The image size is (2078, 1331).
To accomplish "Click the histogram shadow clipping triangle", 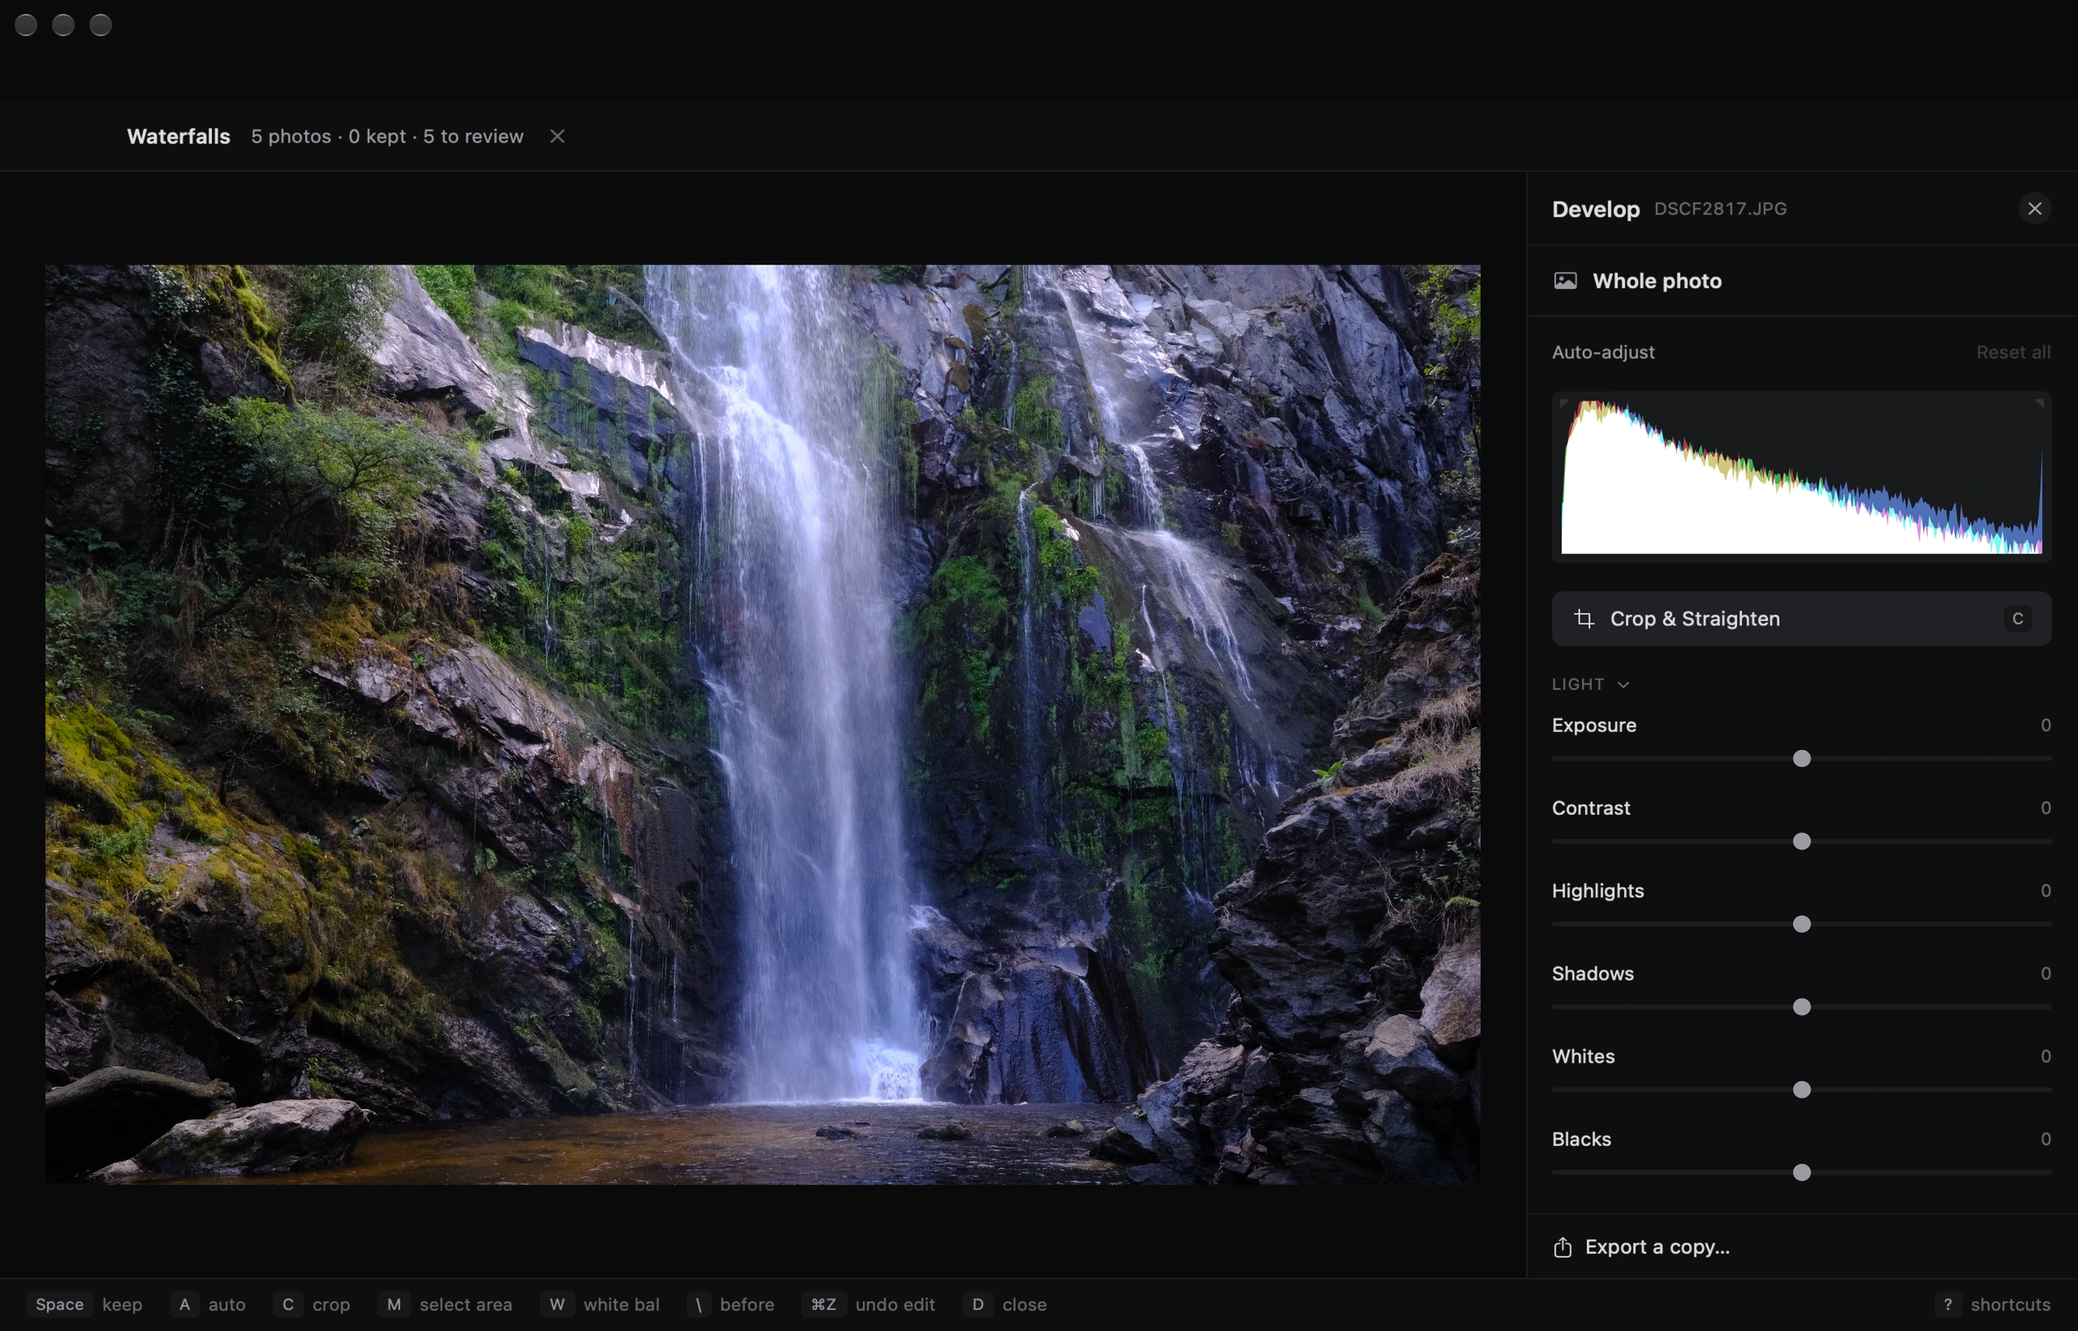I will (1564, 403).
